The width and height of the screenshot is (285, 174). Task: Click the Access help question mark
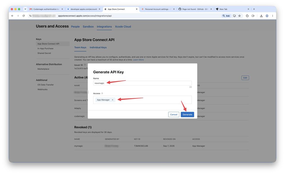[x=102, y=94]
